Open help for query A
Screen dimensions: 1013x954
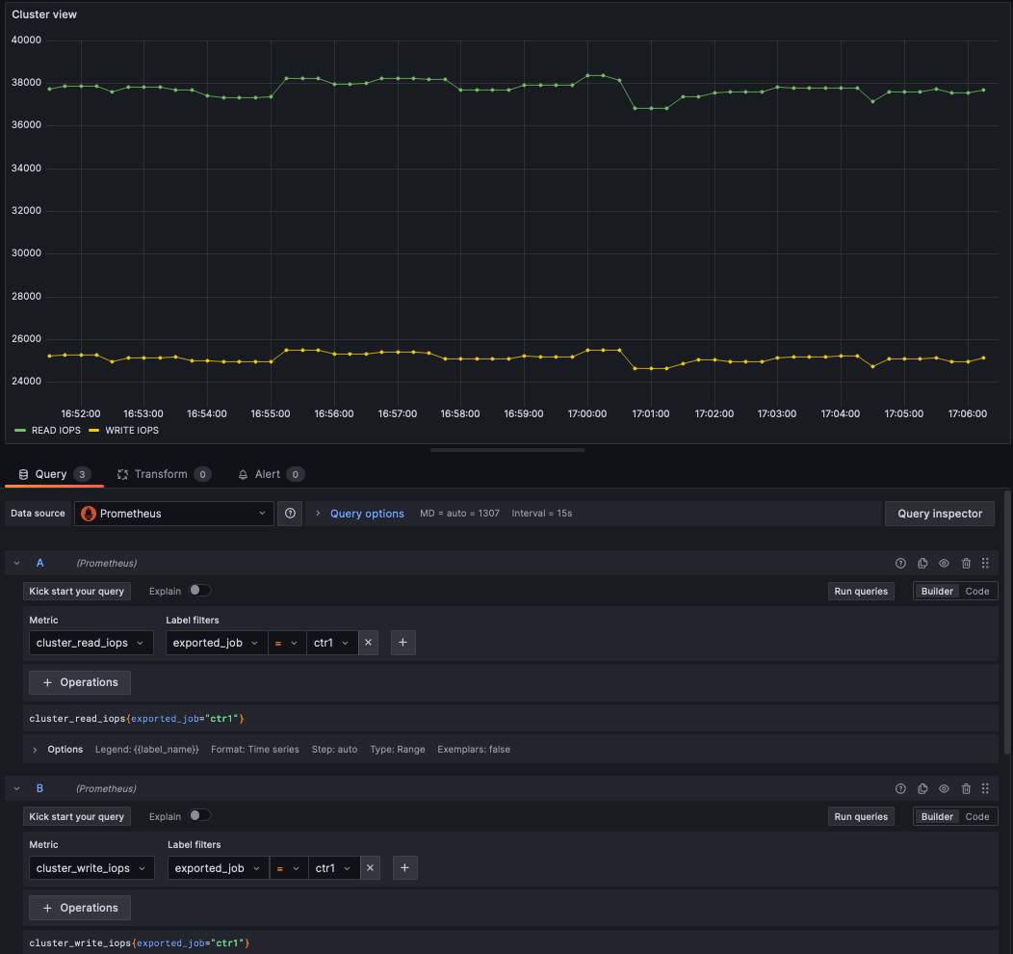(900, 563)
